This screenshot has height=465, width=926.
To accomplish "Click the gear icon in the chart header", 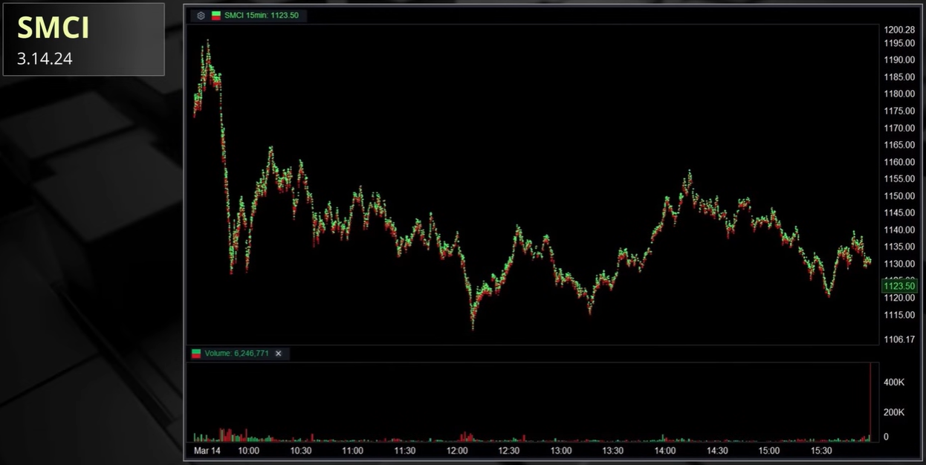I will (x=201, y=15).
